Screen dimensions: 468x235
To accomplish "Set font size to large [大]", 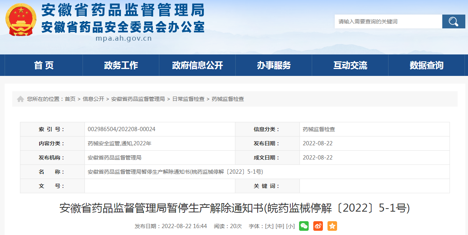I will pos(270,226).
